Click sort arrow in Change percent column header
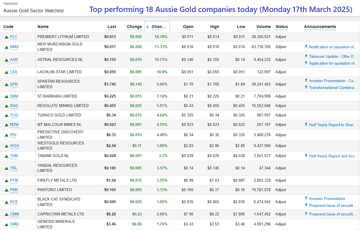360x230 pixels. click(148, 27)
